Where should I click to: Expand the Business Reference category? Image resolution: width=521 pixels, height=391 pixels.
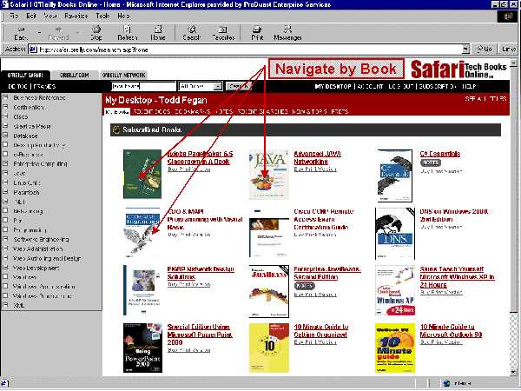tap(5, 97)
